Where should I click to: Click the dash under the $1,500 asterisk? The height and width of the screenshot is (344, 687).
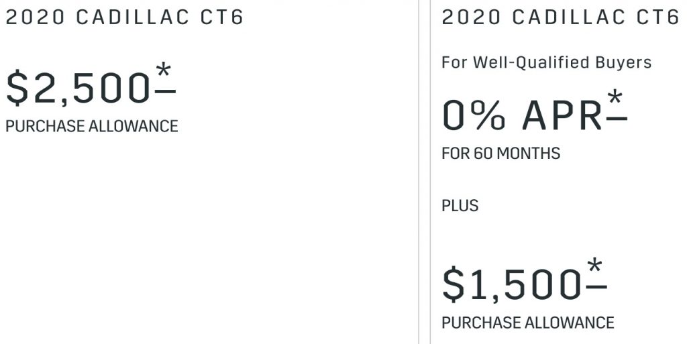point(596,287)
